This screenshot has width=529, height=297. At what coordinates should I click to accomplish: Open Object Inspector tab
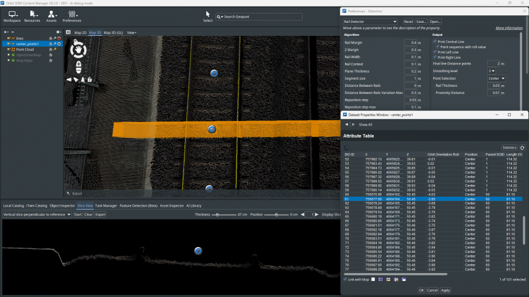point(62,206)
